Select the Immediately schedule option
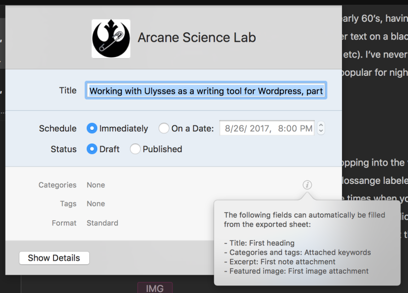408x293 pixels. click(x=92, y=128)
